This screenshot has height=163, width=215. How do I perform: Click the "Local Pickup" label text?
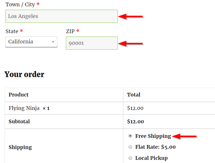coord(151,158)
